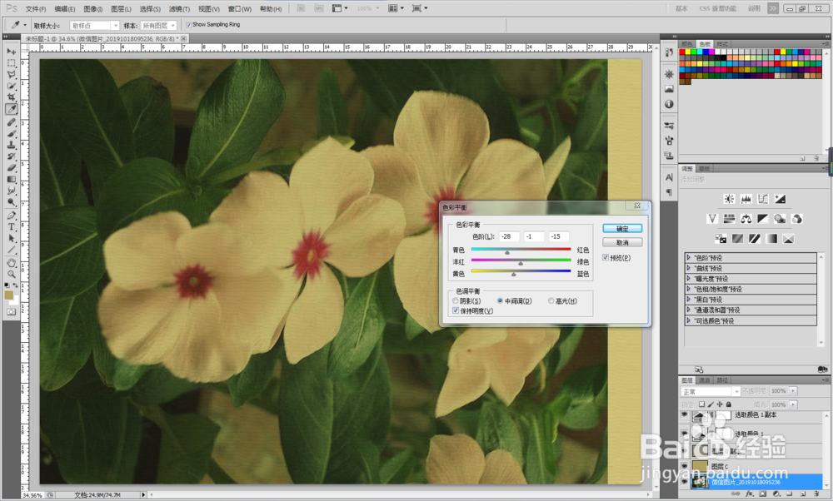Screen dimensions: 833x501
Task: Pick the Hand tool in the toolbox
Action: point(12,261)
